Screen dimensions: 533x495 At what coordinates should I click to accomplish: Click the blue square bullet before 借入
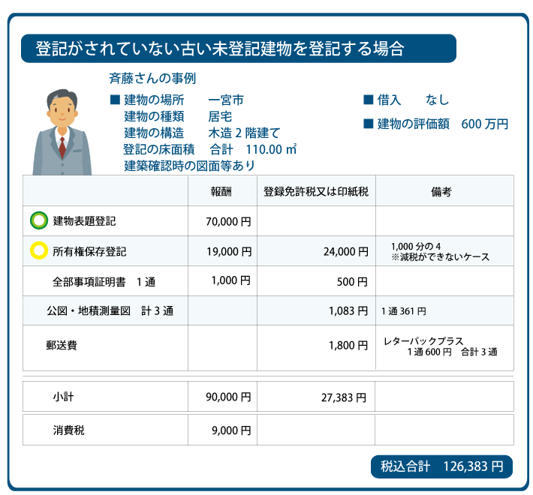(369, 100)
